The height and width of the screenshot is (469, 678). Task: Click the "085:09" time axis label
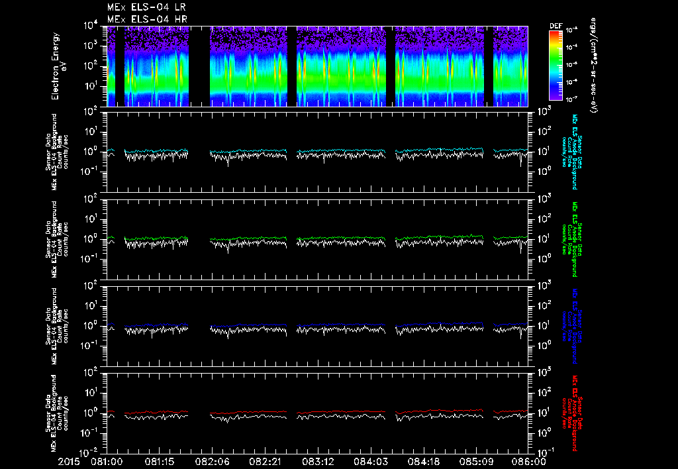476,462
